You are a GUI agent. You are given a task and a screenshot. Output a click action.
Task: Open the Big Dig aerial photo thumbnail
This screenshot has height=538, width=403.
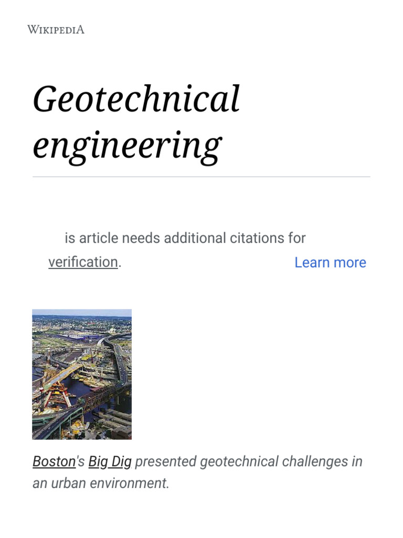click(x=82, y=374)
